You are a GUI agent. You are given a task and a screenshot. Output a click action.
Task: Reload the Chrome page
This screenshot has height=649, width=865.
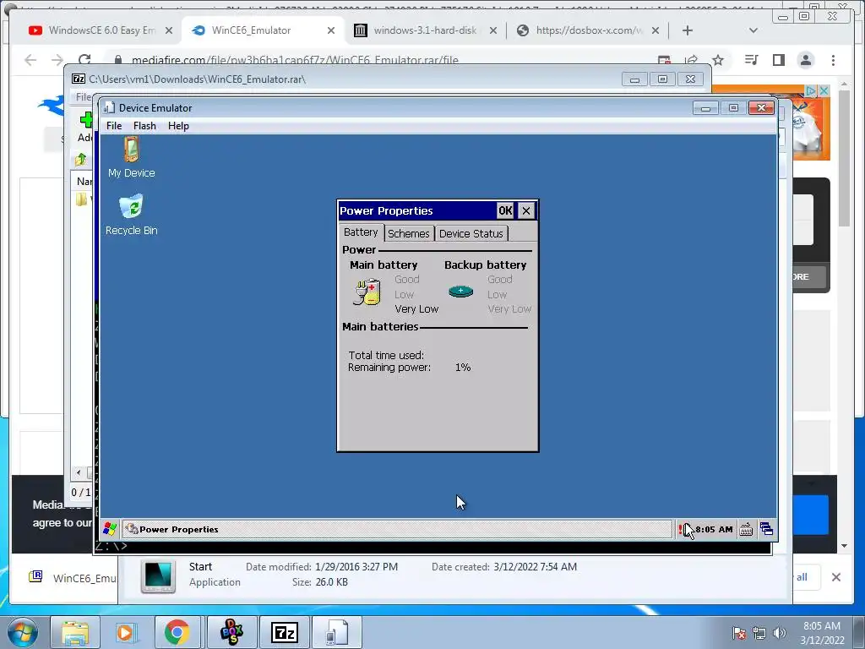click(x=84, y=60)
